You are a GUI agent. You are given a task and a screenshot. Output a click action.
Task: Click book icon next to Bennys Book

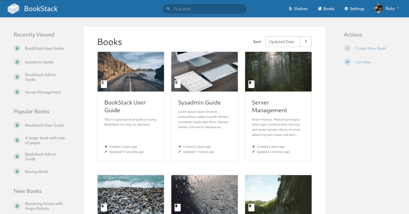click(17, 171)
